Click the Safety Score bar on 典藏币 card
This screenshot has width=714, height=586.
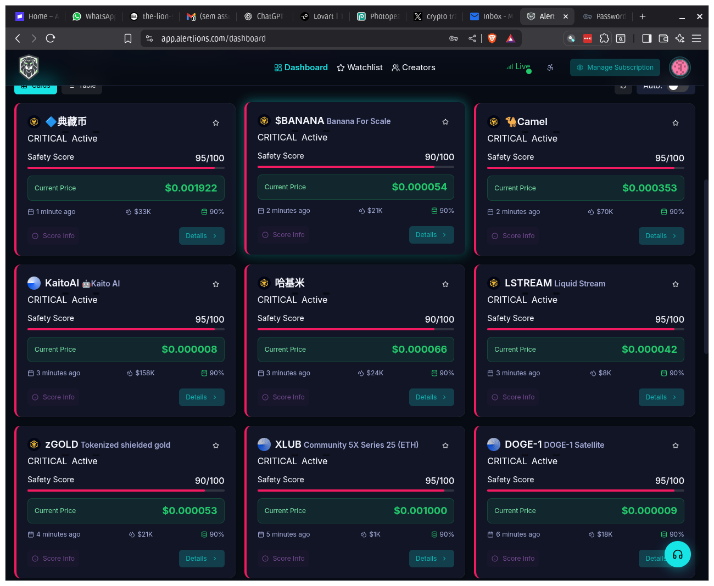click(125, 168)
